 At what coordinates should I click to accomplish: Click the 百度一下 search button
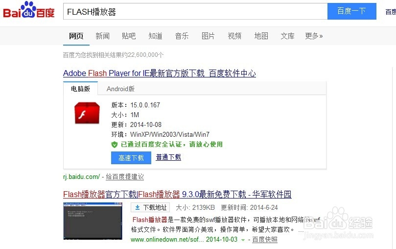point(352,11)
